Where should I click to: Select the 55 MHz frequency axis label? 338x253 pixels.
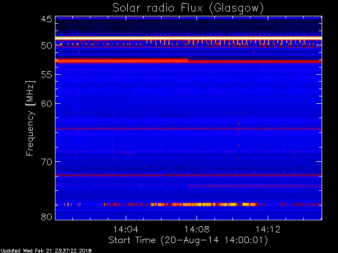coord(46,75)
